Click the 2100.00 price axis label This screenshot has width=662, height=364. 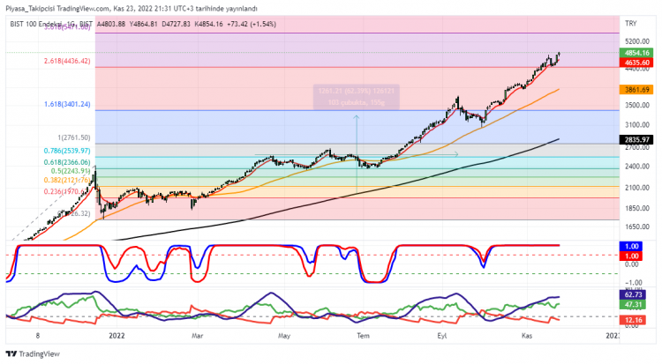click(637, 188)
